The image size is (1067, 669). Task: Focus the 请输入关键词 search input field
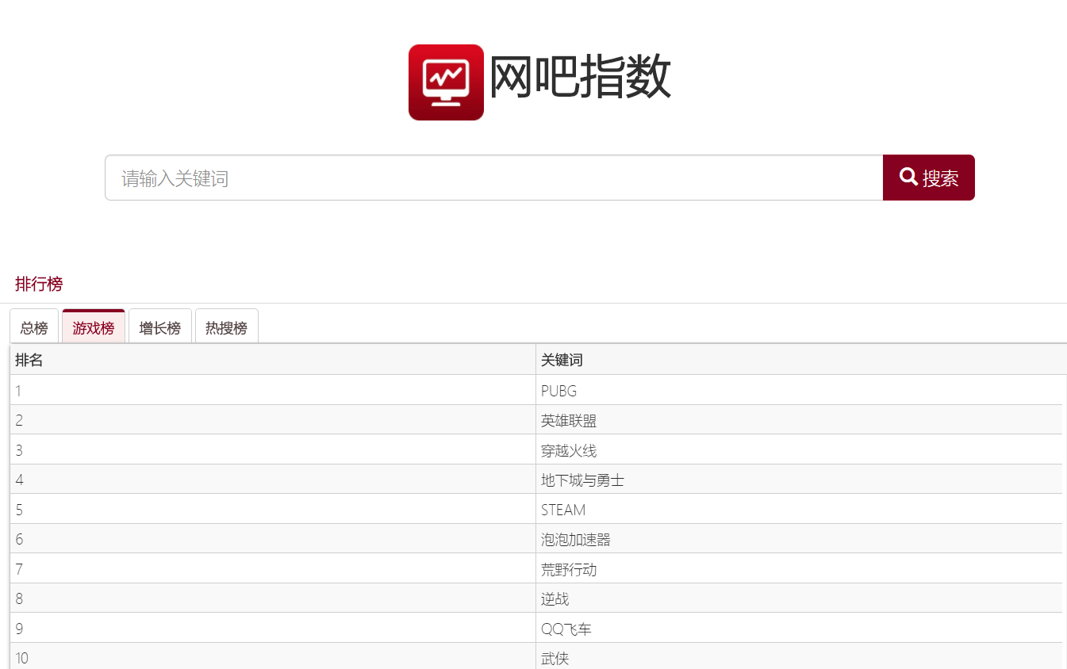[x=493, y=178]
